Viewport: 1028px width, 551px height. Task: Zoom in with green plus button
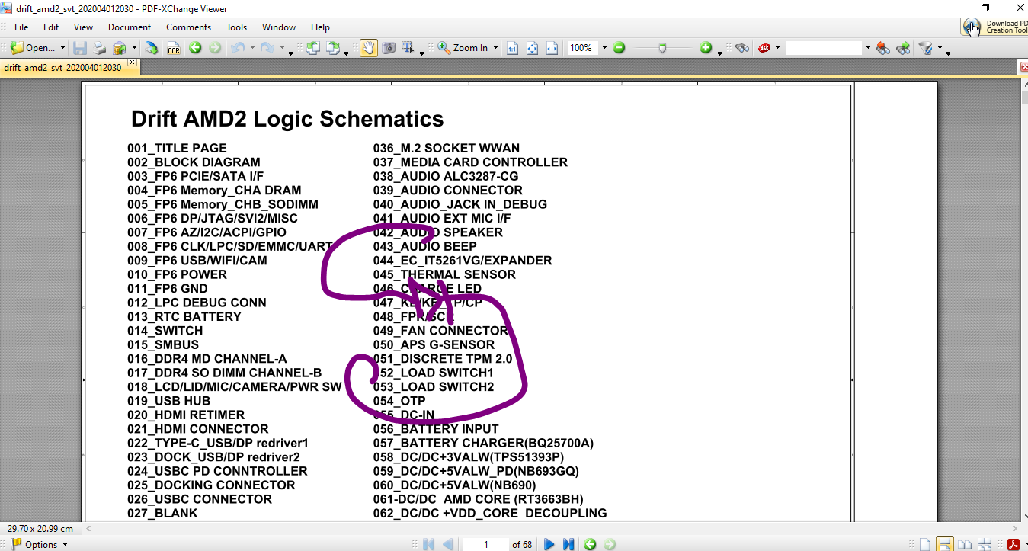point(706,48)
